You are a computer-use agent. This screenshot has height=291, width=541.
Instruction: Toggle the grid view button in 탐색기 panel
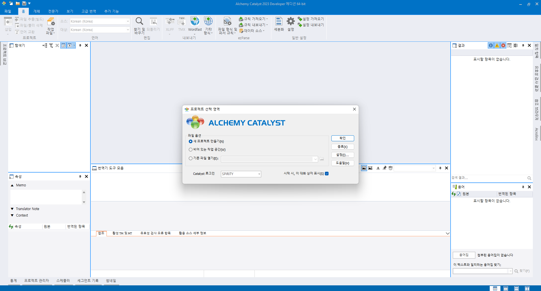click(x=63, y=45)
